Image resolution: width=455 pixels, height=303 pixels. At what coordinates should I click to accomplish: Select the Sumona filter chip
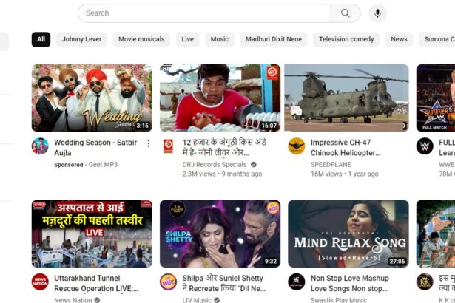point(437,39)
